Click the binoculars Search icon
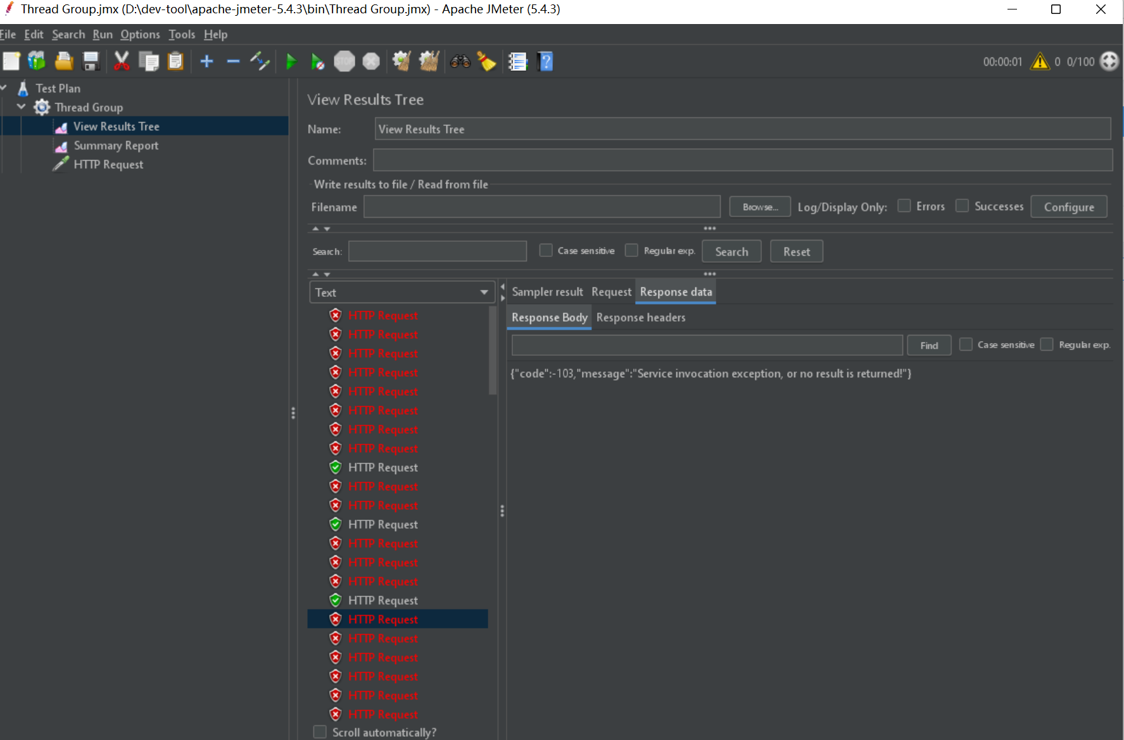The image size is (1124, 740). 460,61
